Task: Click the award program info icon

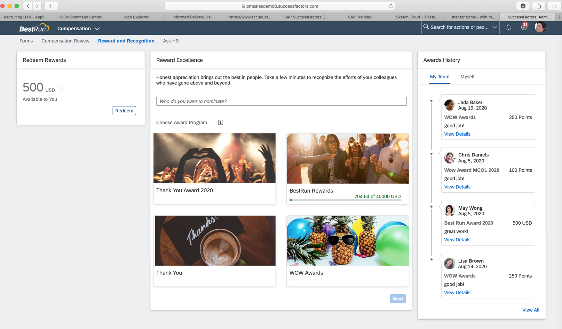Action: [x=220, y=122]
